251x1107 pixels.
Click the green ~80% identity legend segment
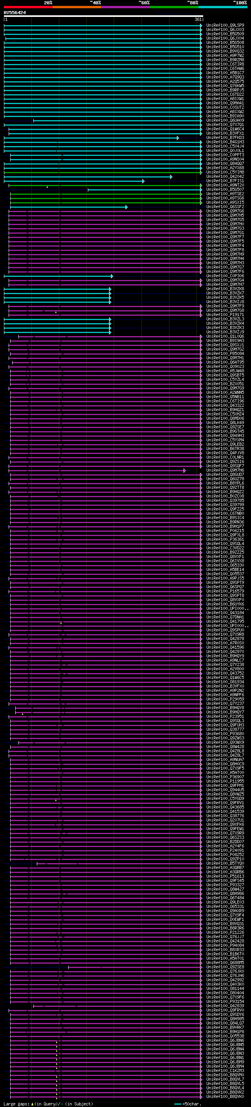click(174, 7)
